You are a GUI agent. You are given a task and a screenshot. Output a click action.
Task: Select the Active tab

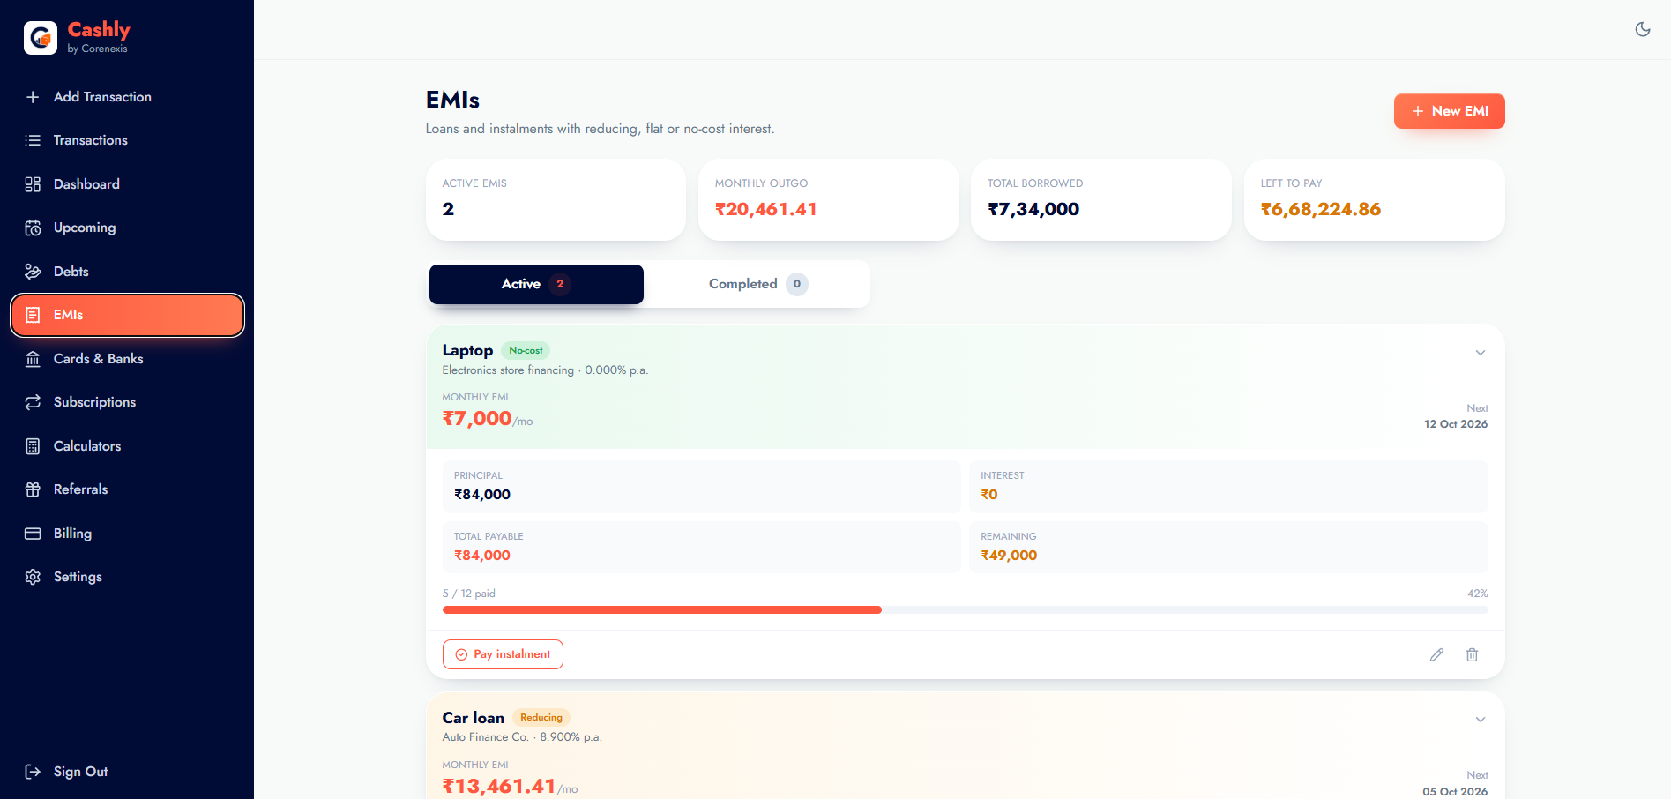point(536,284)
